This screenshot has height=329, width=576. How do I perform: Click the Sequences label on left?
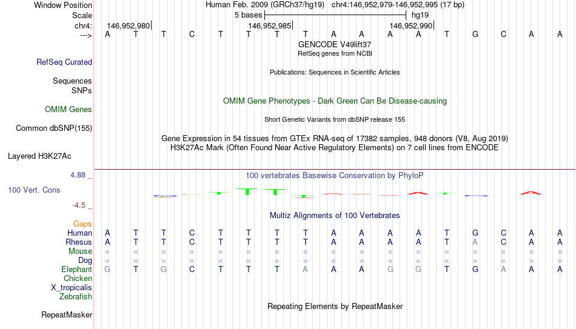pyautogui.click(x=72, y=81)
